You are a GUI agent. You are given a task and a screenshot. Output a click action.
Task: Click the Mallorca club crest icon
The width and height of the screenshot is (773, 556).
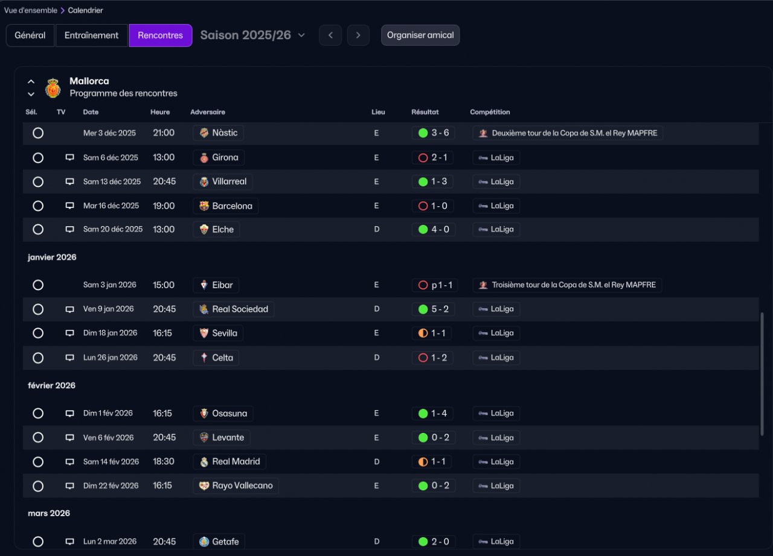[53, 88]
